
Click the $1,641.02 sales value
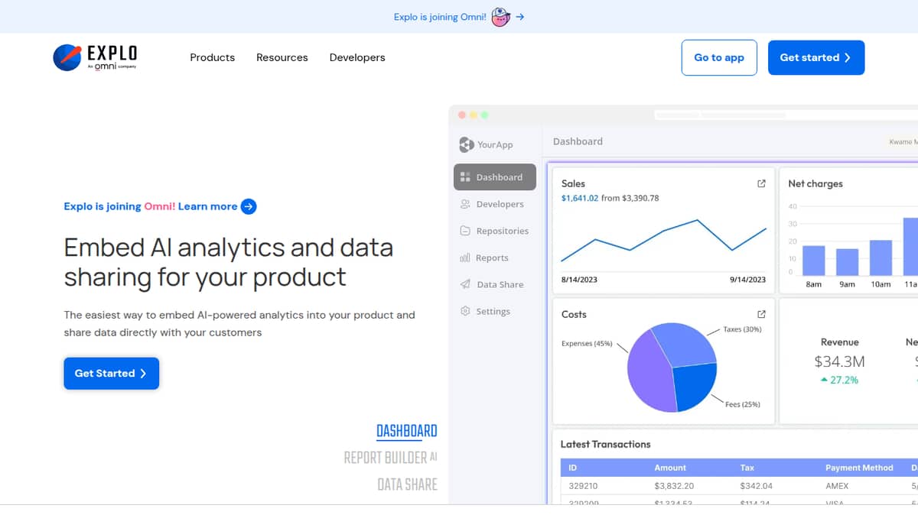tap(580, 198)
